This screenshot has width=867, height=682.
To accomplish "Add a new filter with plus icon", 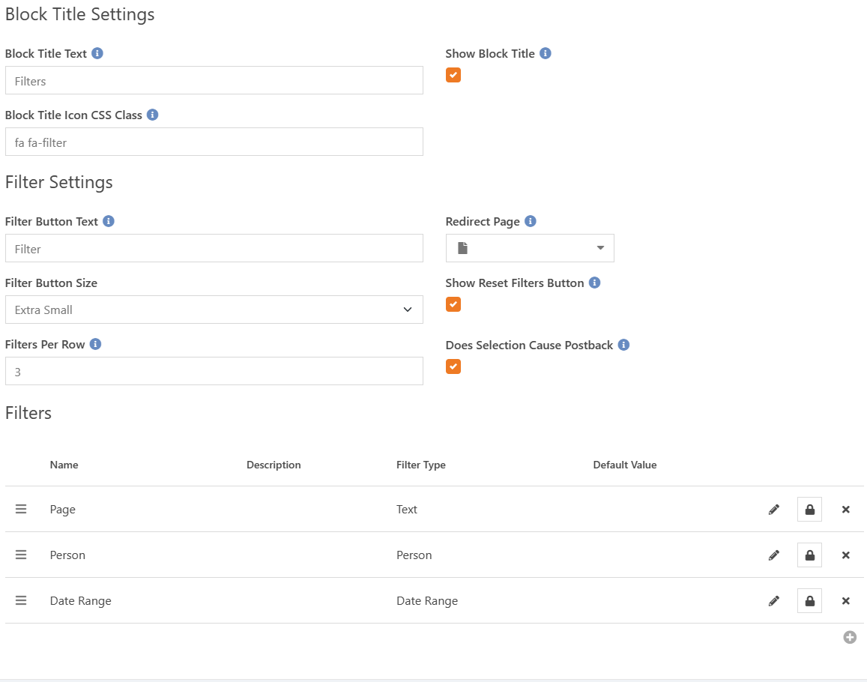I will [850, 637].
